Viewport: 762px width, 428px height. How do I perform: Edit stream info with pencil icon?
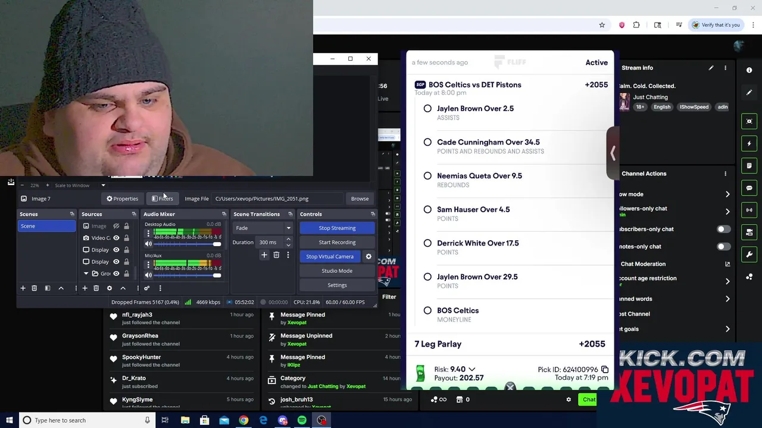click(711, 68)
